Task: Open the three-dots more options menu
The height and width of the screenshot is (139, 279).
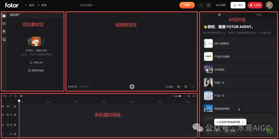Action: click(201, 5)
